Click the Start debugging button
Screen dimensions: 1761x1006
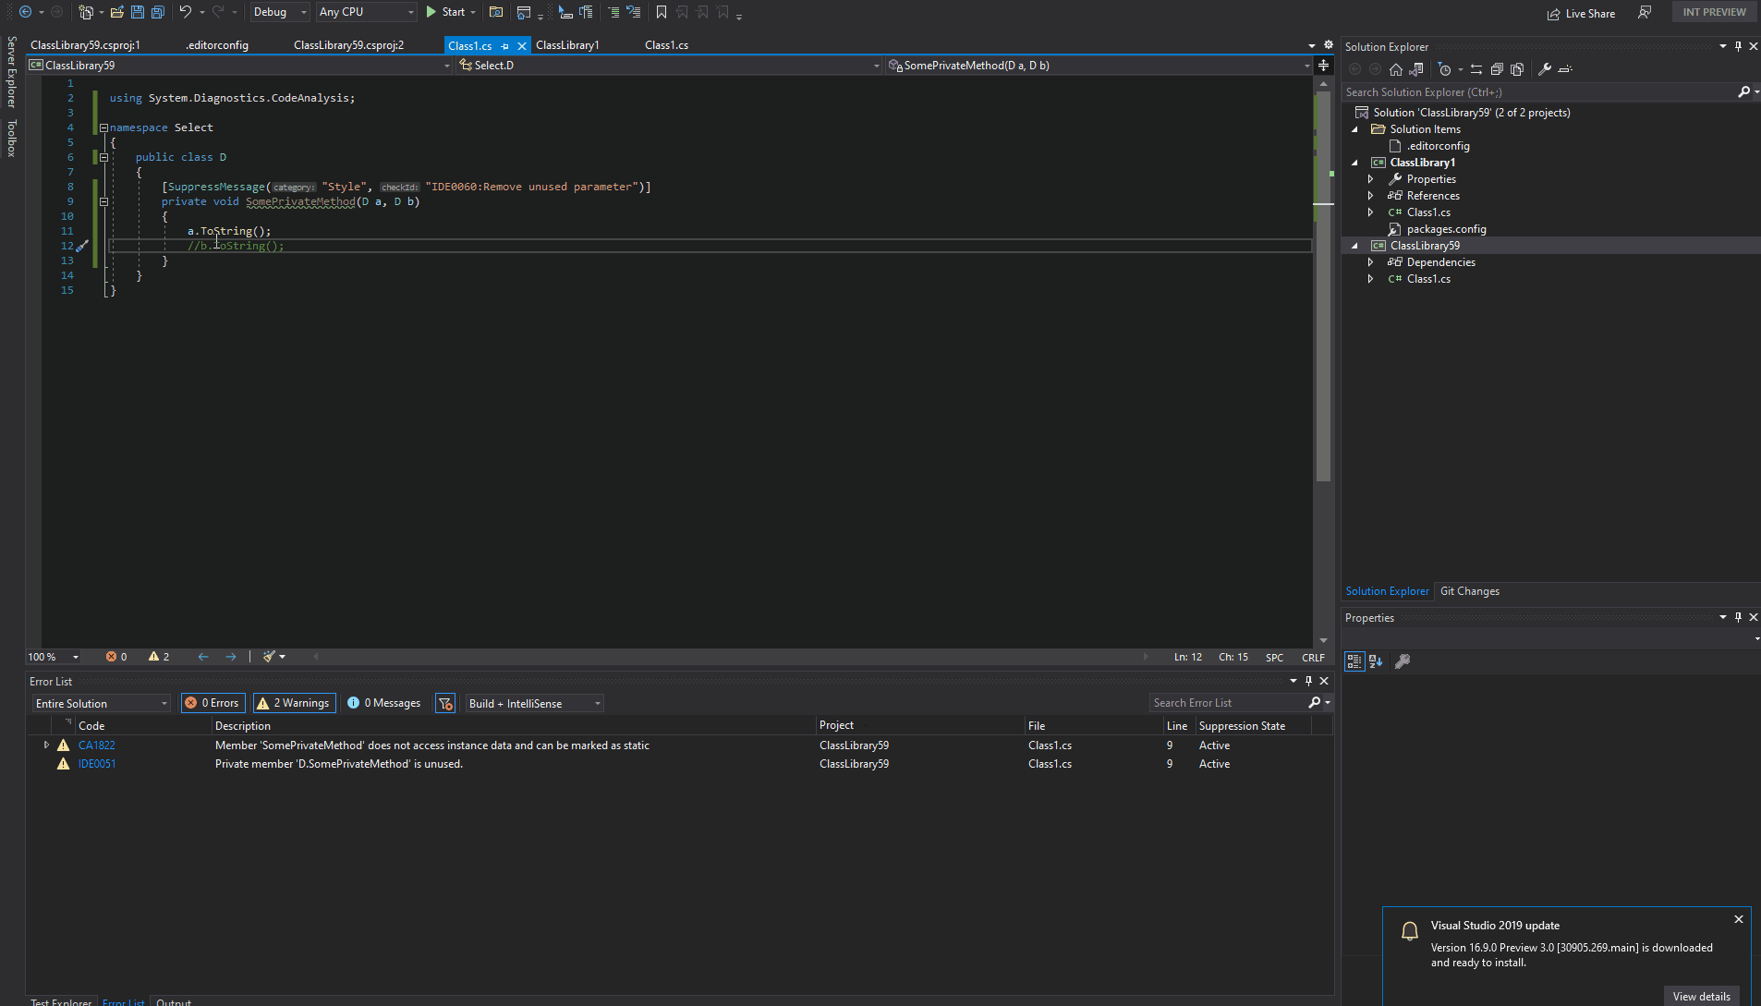[450, 12]
